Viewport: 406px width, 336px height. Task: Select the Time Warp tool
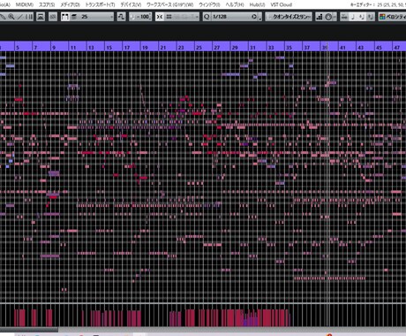pos(29,17)
